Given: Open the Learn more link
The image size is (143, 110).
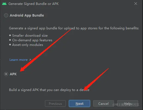Looking at the screenshot, I should 18,60.
